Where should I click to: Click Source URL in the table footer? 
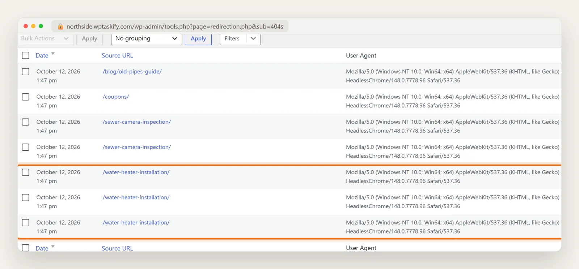tap(117, 248)
